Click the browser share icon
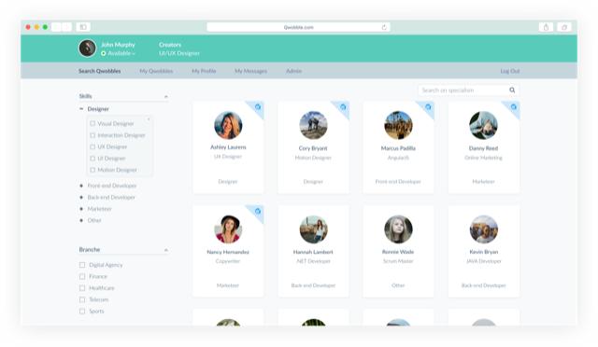The height and width of the screenshot is (347, 598). pos(546,27)
